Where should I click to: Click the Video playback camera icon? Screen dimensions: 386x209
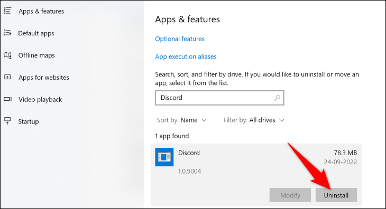click(7, 99)
